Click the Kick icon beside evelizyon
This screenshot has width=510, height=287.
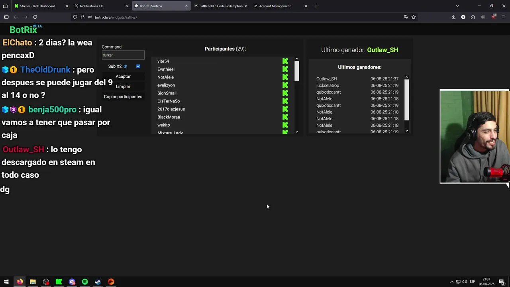[285, 85]
